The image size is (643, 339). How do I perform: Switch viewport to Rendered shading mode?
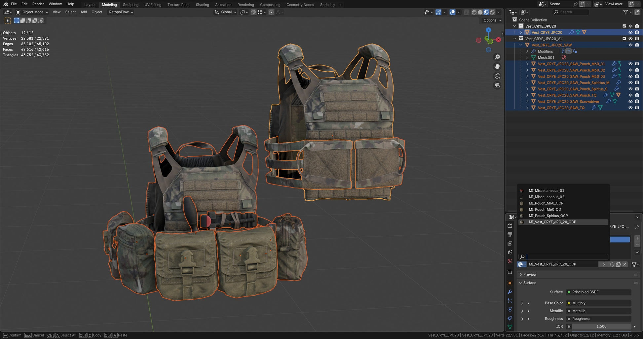click(x=493, y=12)
